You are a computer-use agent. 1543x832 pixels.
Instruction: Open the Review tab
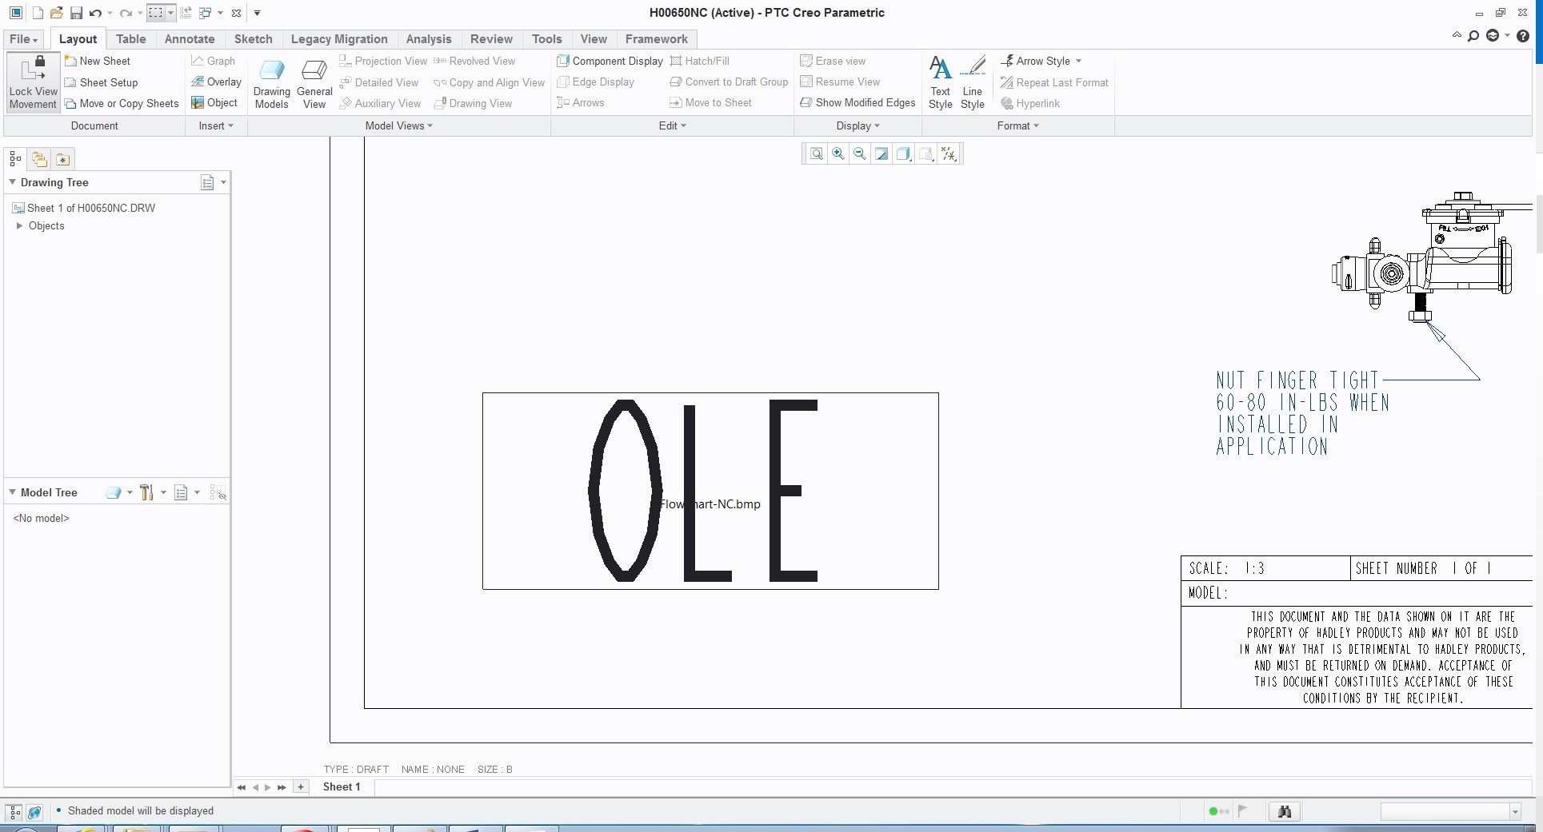[x=491, y=38]
